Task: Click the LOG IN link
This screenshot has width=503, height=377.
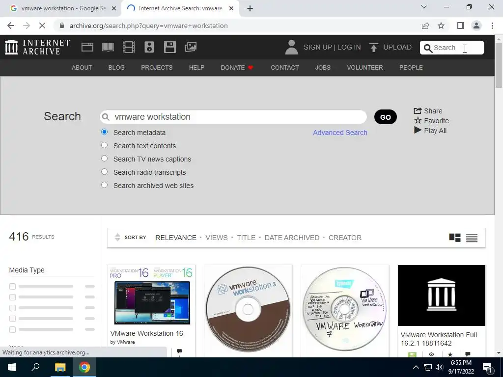Action: point(349,47)
